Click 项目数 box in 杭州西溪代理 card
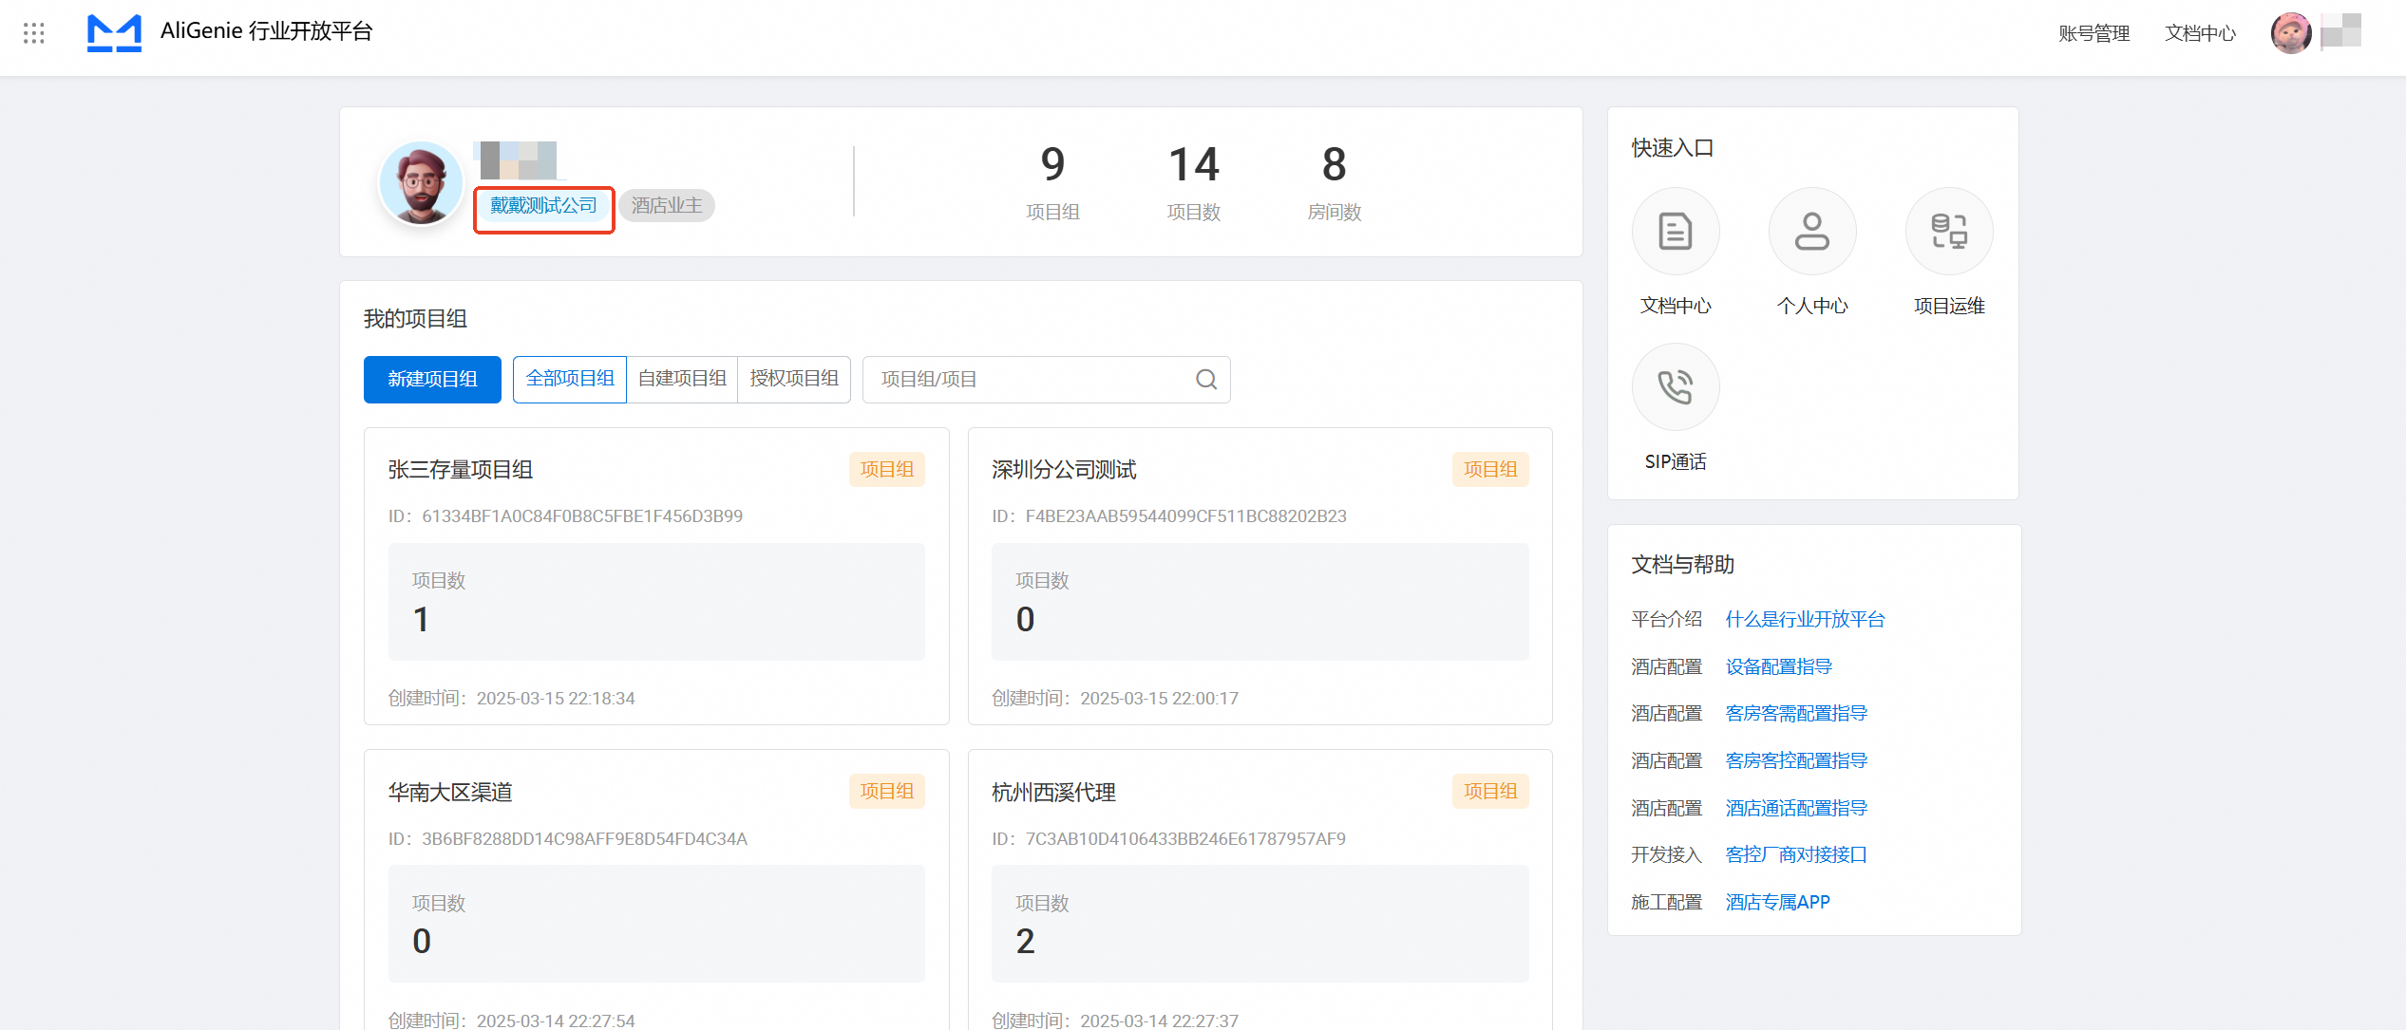2406x1030 pixels. pos(1260,924)
